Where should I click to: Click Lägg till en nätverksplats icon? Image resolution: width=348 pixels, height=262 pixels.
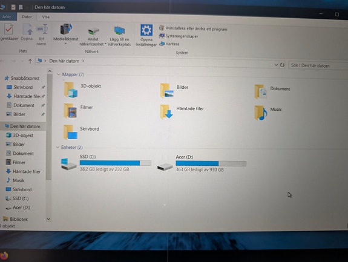click(119, 31)
